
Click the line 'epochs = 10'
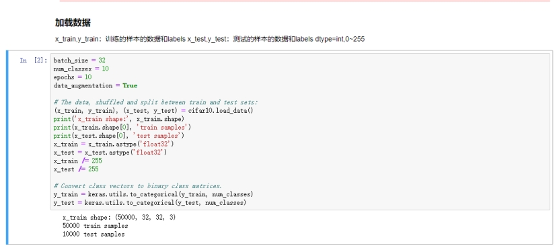click(73, 77)
